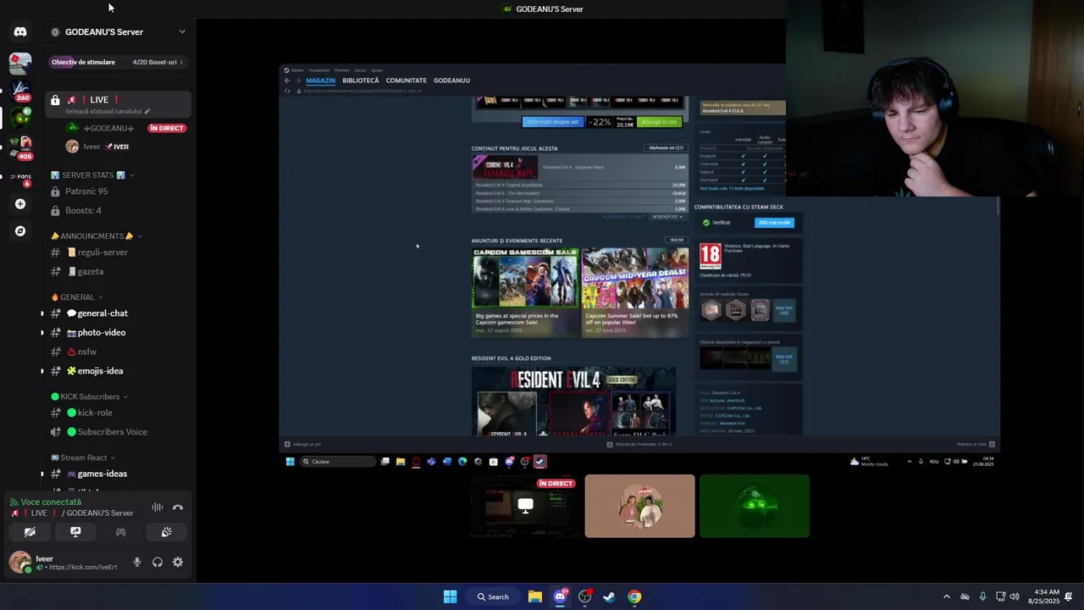The height and width of the screenshot is (610, 1084).
Task: Deafen using the headphones icon
Action: (x=158, y=562)
